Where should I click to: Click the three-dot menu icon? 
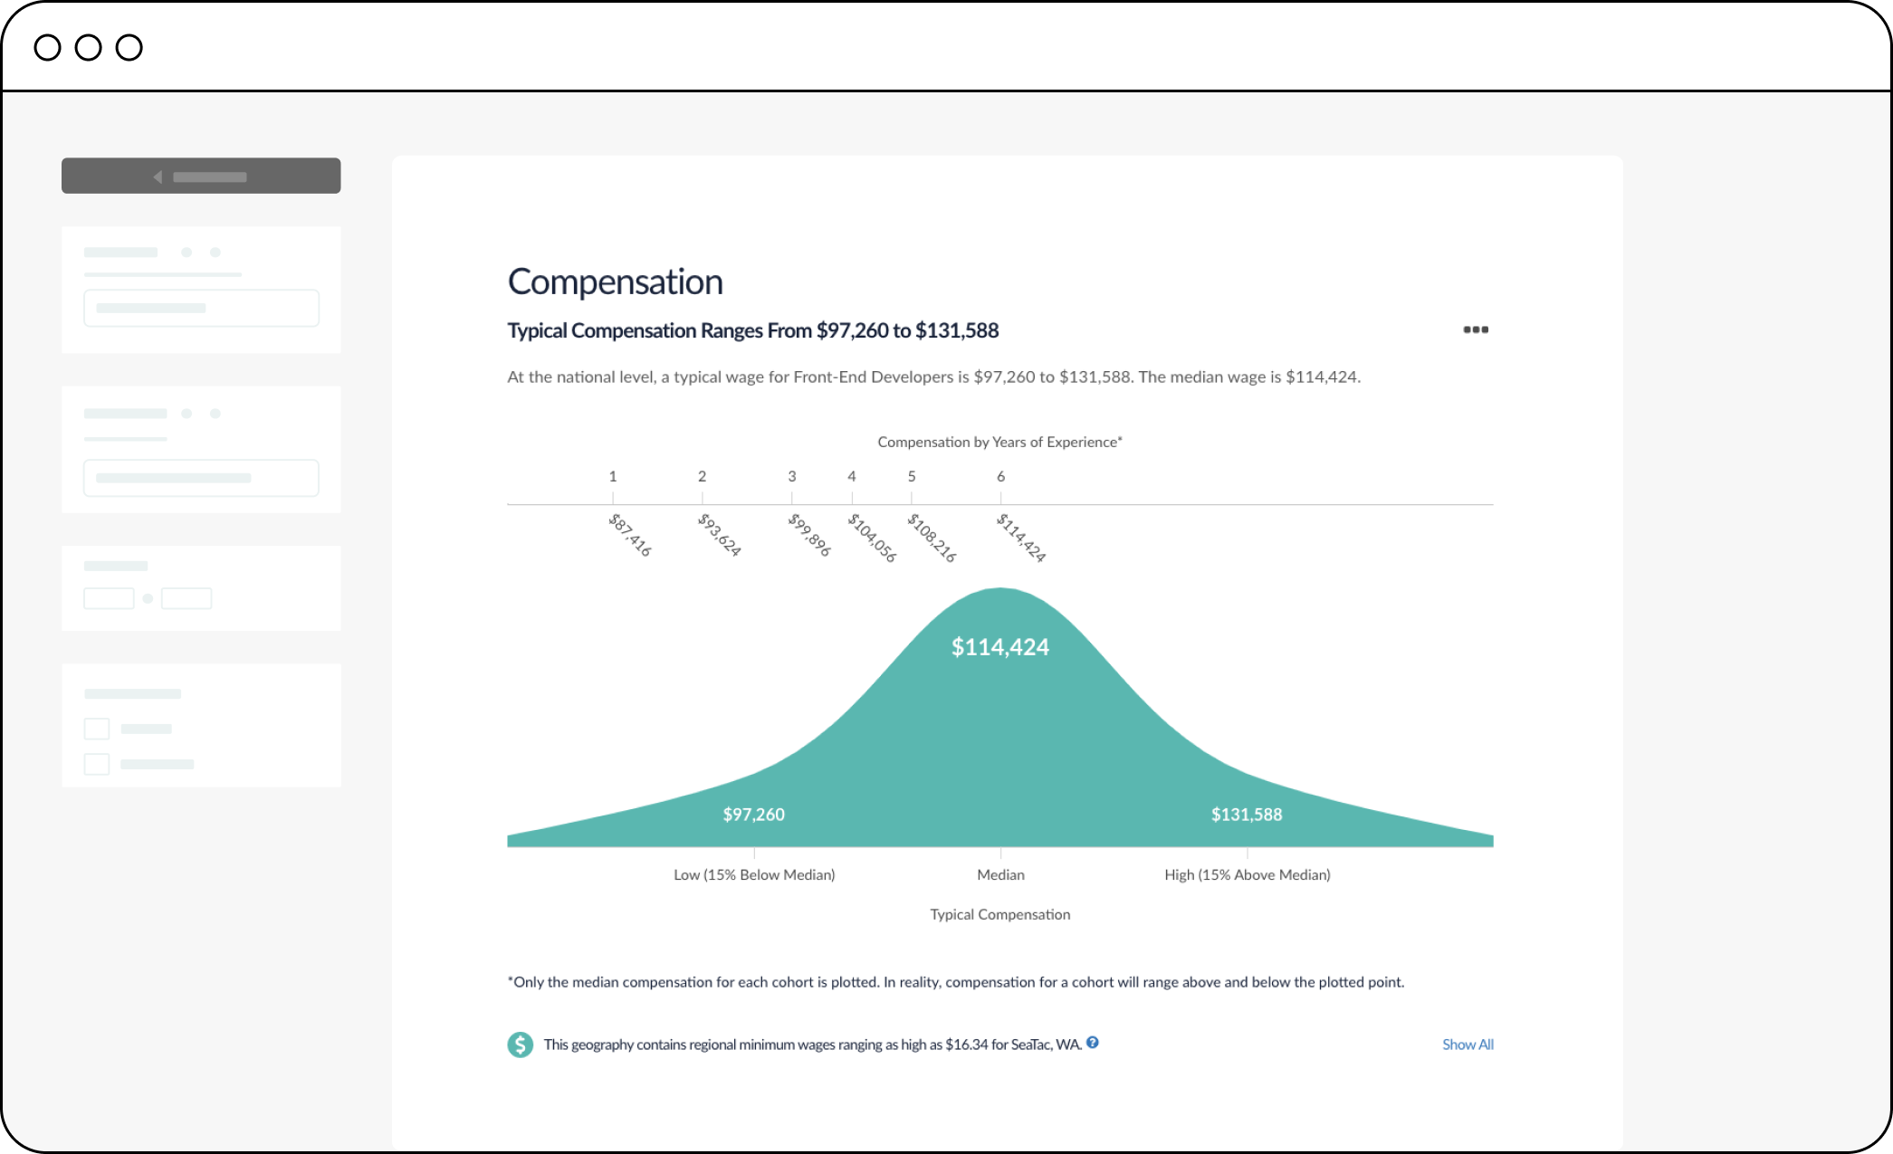tap(1475, 329)
